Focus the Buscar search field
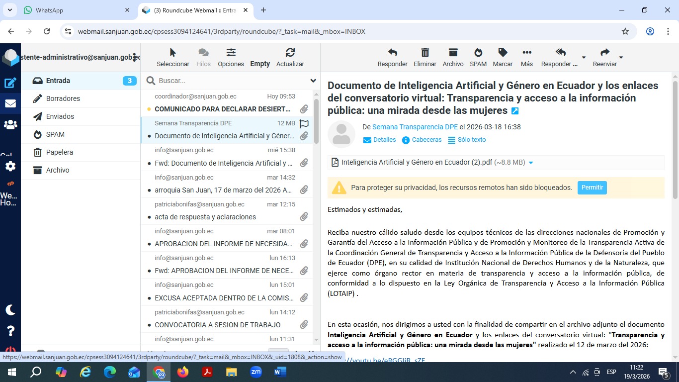This screenshot has width=679, height=382. coord(229,81)
